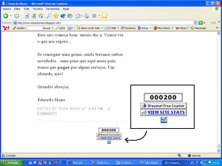Open the Ferramentas menu

(53, 9)
